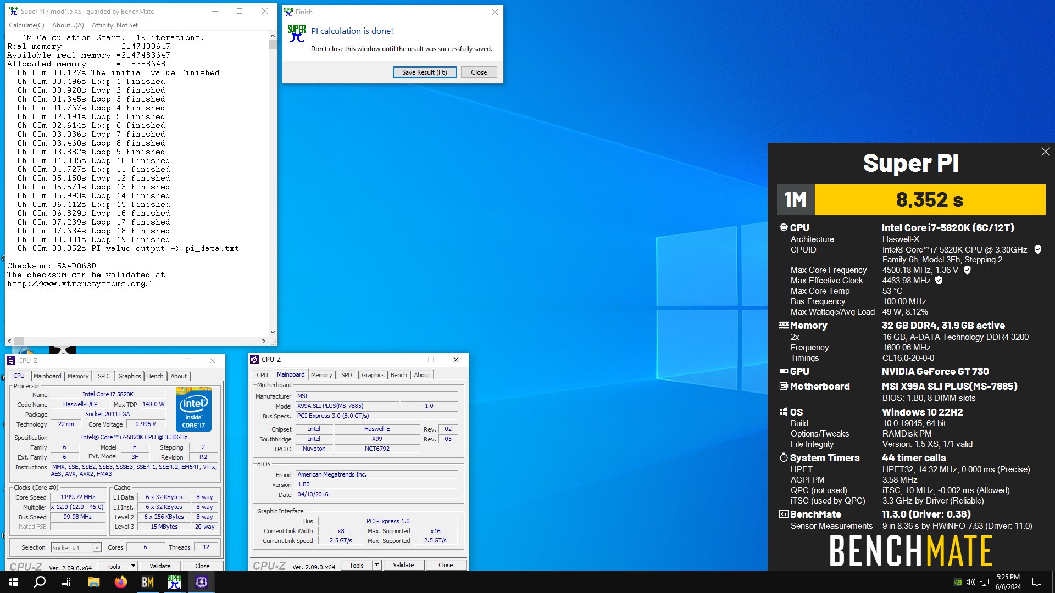
Task: Click Tools button in right CPU-Z
Action: coord(357,565)
